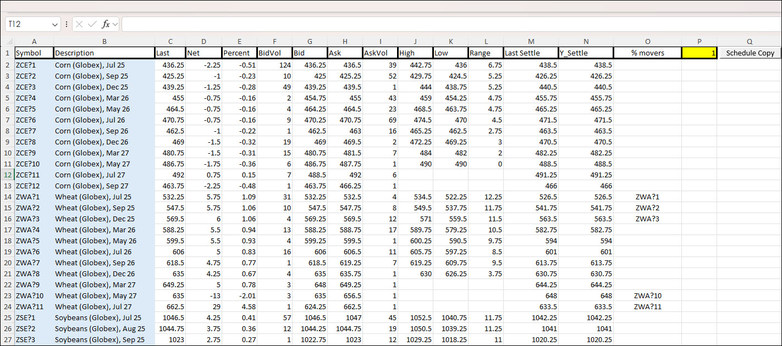Select the row 14 header

click(7, 197)
